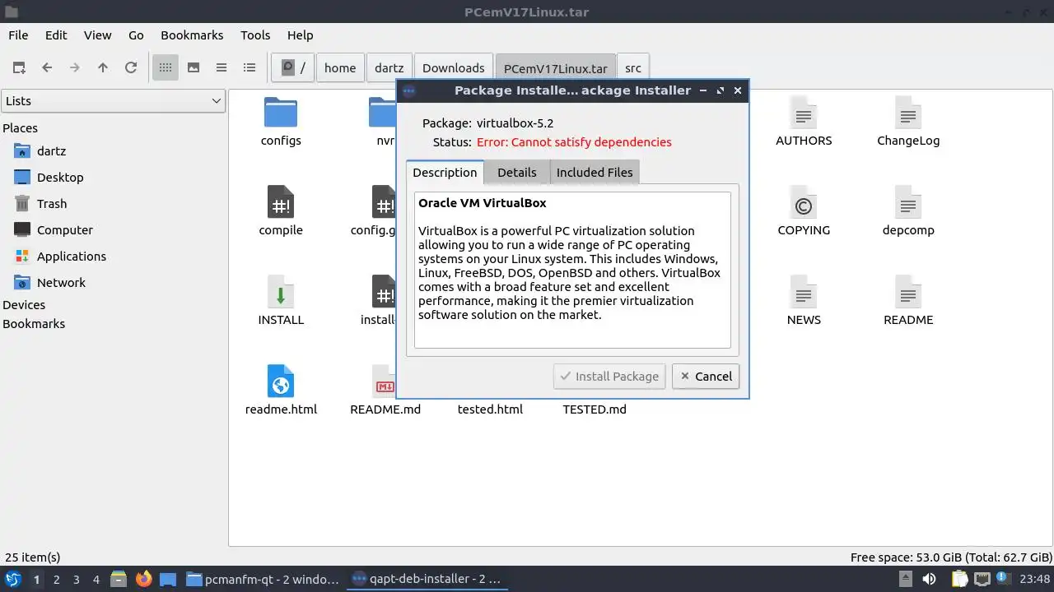Select the depcomp file icon
This screenshot has height=592, width=1054.
[x=908, y=201]
